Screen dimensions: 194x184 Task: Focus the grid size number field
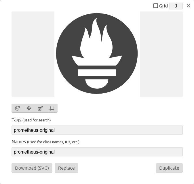point(176,6)
